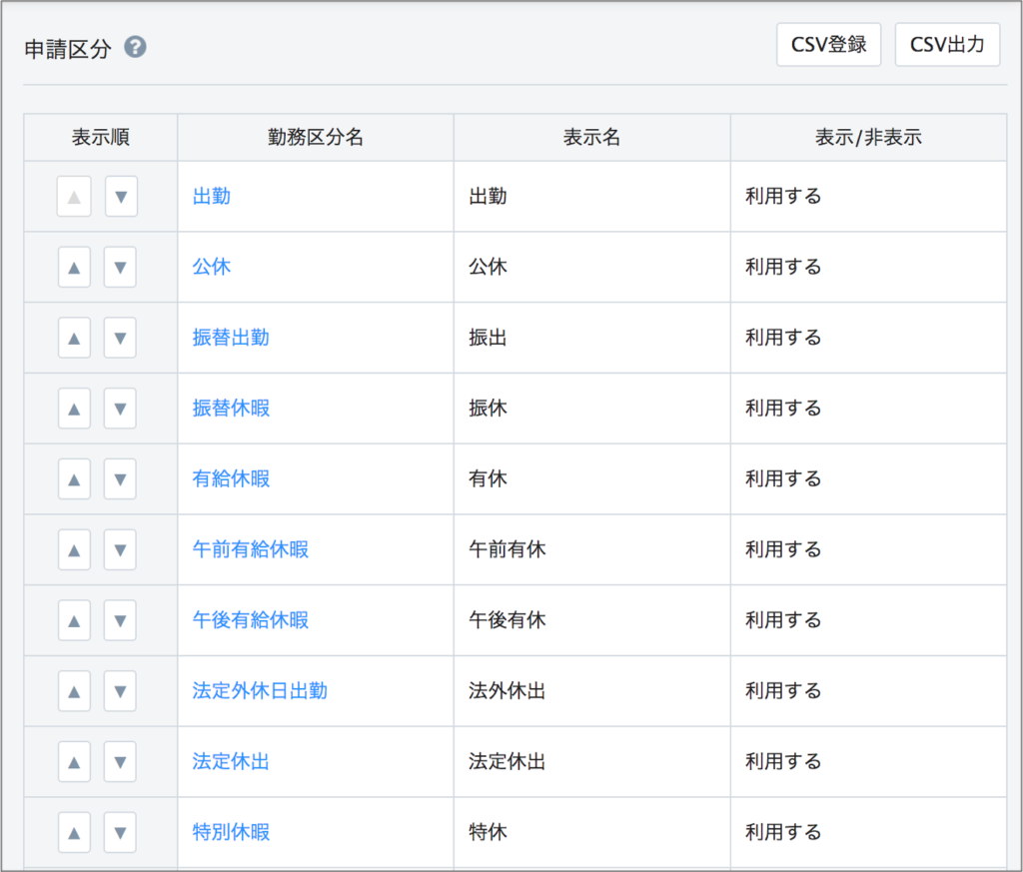Image resolution: width=1023 pixels, height=872 pixels.
Task: Move 振替出勤 row up
Action: (74, 338)
